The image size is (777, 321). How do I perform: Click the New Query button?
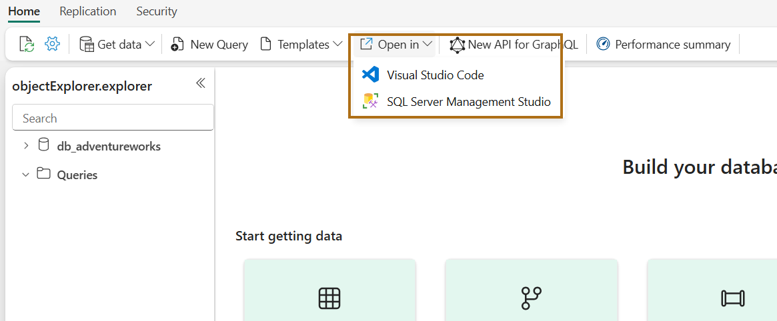coord(209,45)
